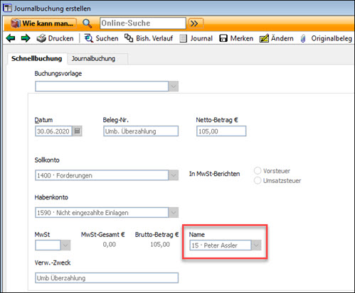Expand the Sollkonto dropdown arrow

click(x=174, y=175)
